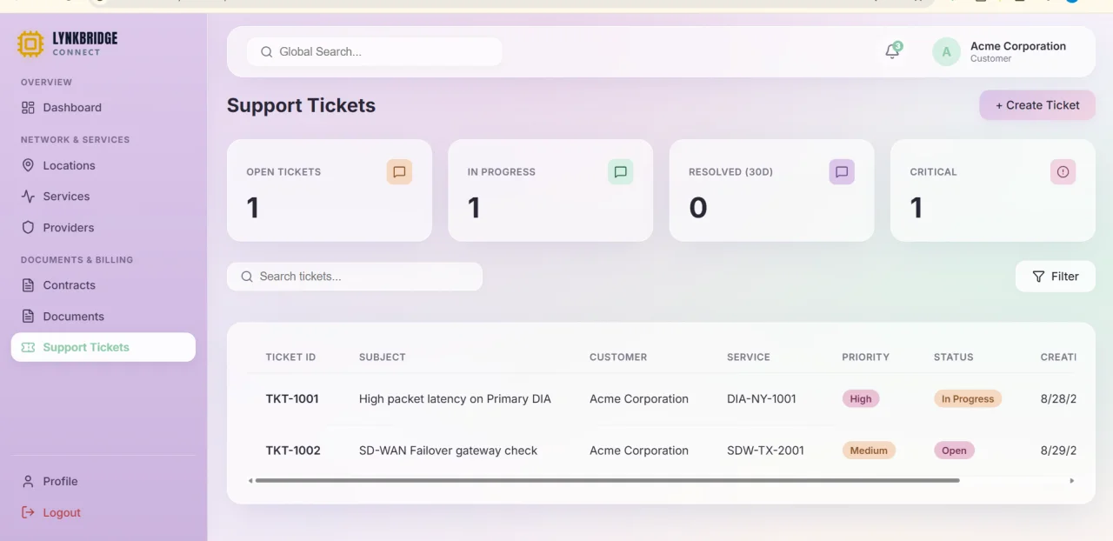
Task: Open the Profile page
Action: coord(103,481)
